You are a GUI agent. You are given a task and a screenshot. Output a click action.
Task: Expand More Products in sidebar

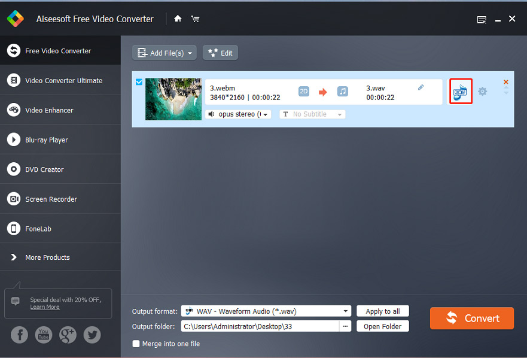tap(60, 257)
